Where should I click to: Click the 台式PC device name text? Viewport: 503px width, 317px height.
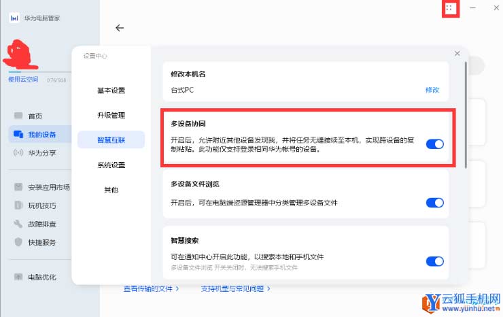182,90
